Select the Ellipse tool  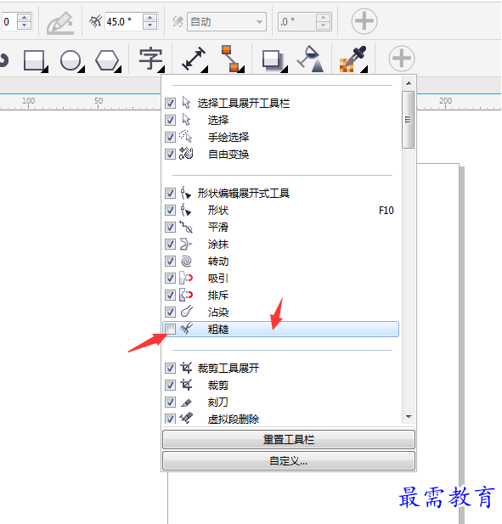coord(71,60)
